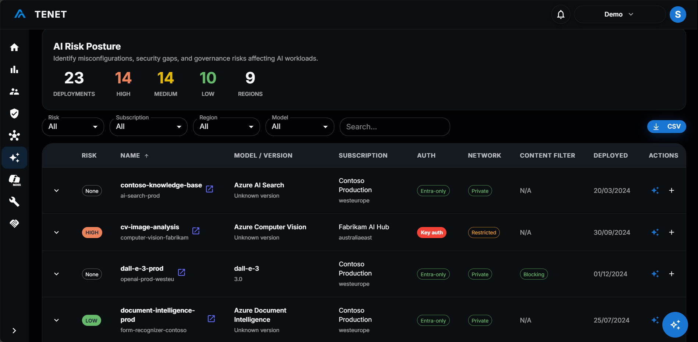Expand the cv-image-analysis row
This screenshot has width=698, height=342.
click(x=56, y=233)
